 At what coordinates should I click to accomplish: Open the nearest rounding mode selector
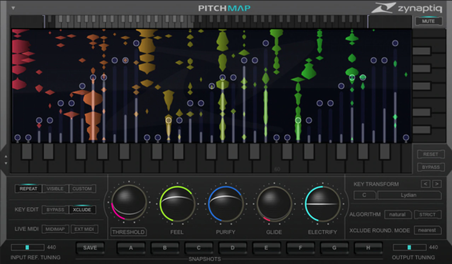427,230
